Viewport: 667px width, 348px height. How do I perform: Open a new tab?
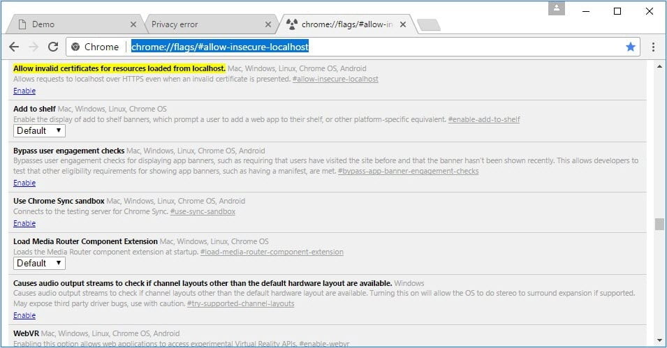[427, 25]
